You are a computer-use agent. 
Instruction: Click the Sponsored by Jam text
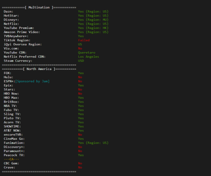32,81
